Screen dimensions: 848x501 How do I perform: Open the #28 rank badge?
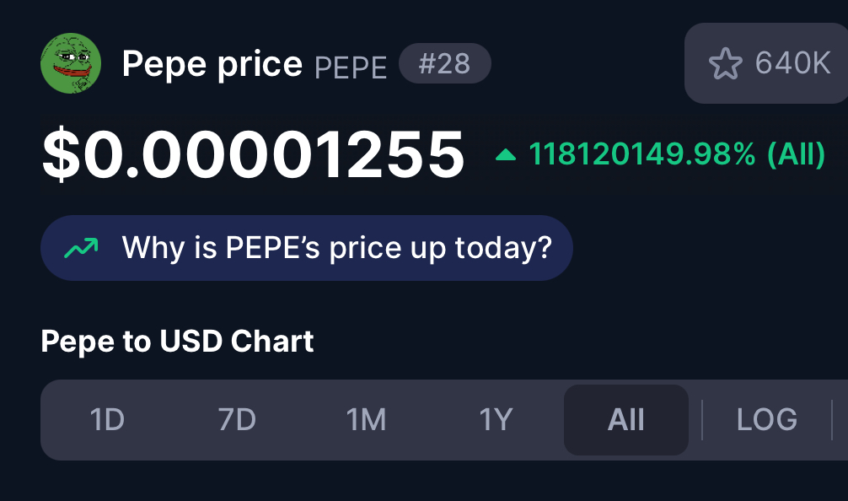point(444,63)
